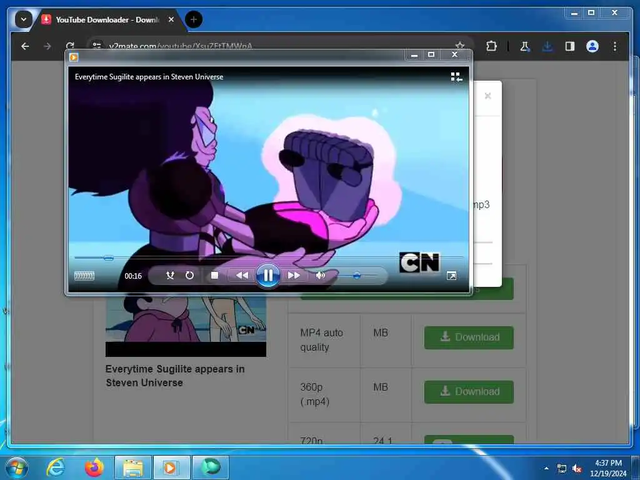The width and height of the screenshot is (640, 480).
Task: Download the MP4 auto quality file
Action: coord(469,337)
